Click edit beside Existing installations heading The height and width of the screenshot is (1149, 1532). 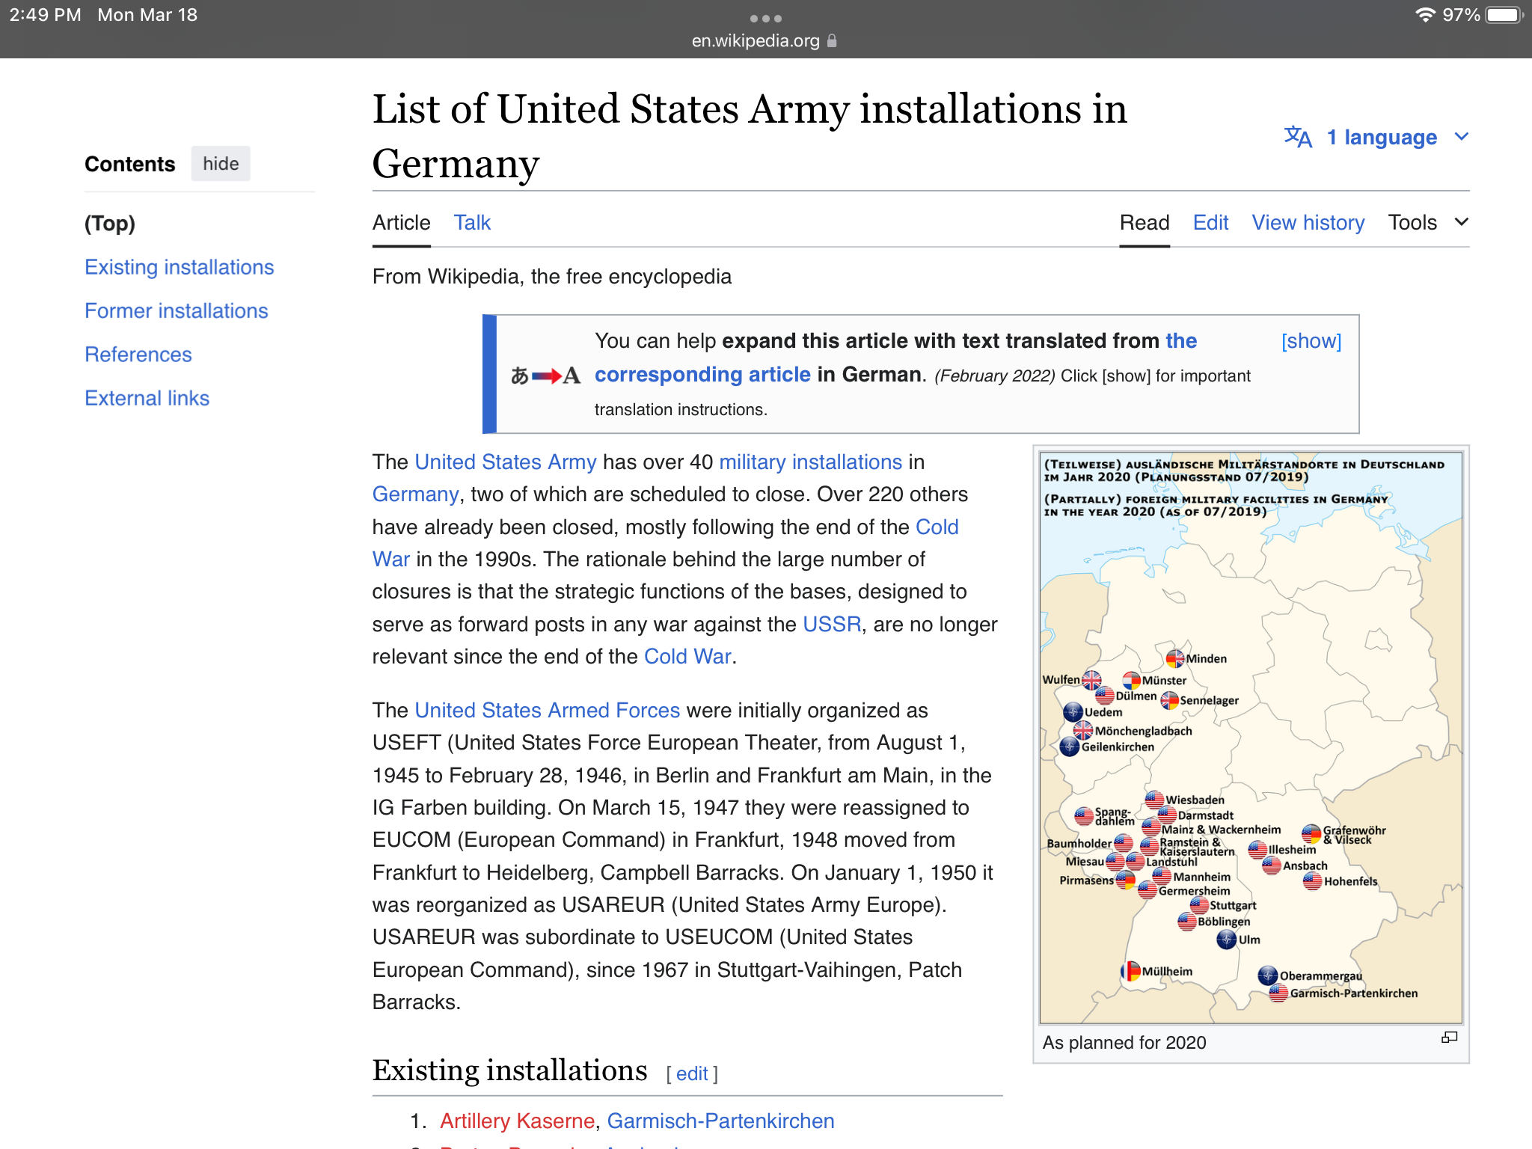692,1074
